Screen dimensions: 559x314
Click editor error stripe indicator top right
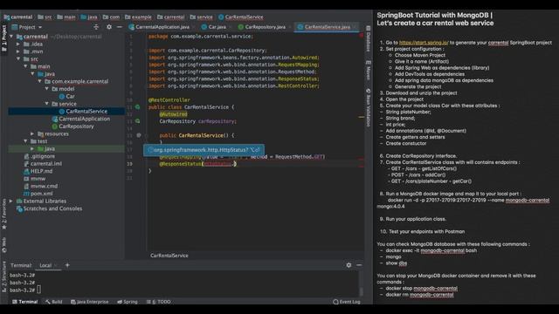(x=361, y=35)
